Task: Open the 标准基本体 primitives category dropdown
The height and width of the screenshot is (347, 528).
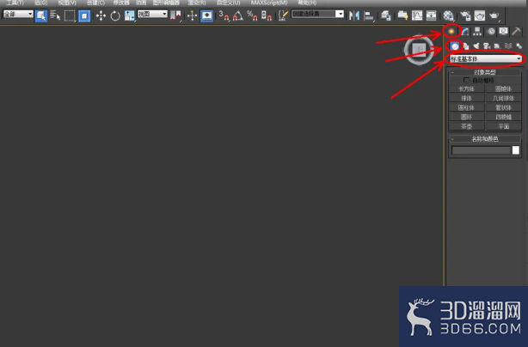Action: pyautogui.click(x=486, y=59)
